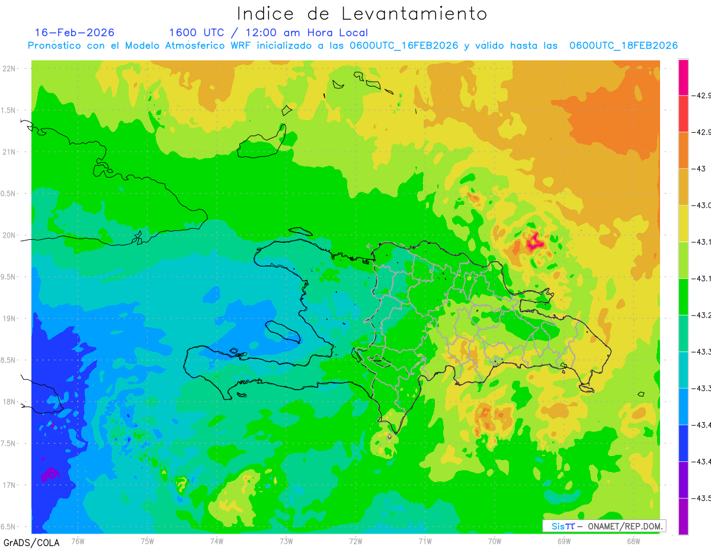Pick the dark blue legend swatch

point(683,443)
